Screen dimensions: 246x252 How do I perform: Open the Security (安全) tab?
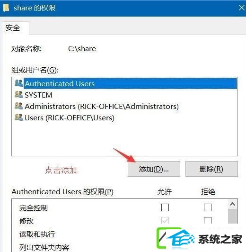tap(13, 28)
